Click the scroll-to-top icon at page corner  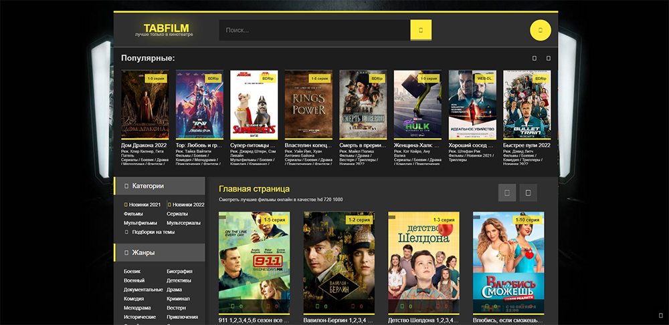[x=660, y=315]
